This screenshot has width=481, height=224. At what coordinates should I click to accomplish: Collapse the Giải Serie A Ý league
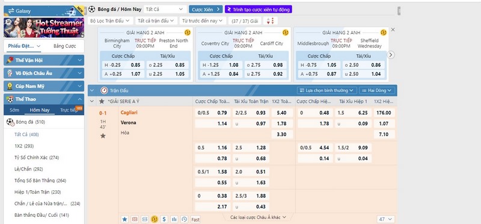(x=92, y=101)
